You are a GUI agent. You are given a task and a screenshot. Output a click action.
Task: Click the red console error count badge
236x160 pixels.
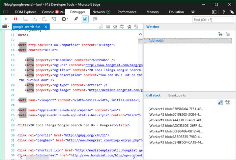pyautogui.click(x=57, y=12)
